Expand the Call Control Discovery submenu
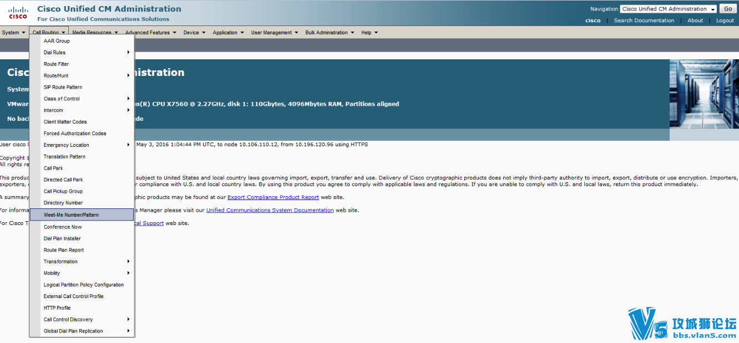 pyautogui.click(x=82, y=320)
